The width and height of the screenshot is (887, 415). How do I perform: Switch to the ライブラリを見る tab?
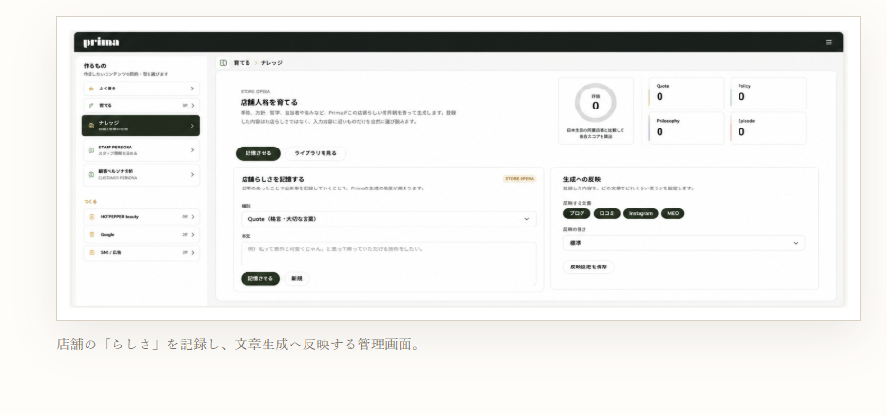(315, 154)
